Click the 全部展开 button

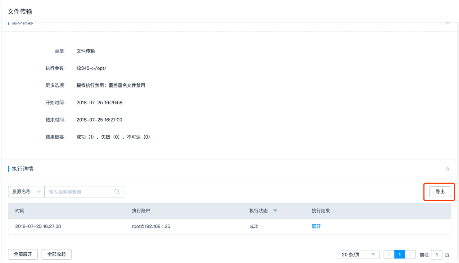click(23, 254)
